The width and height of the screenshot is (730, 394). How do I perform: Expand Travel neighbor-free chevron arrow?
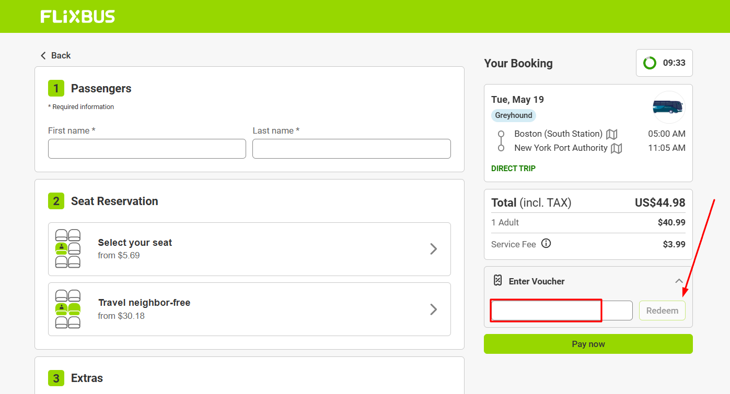pos(433,309)
